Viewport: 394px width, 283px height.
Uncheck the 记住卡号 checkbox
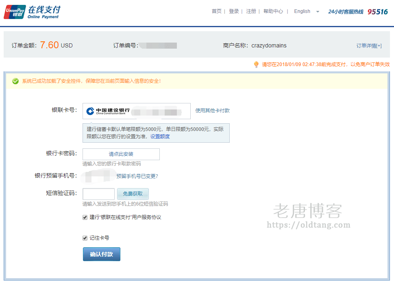(85, 238)
